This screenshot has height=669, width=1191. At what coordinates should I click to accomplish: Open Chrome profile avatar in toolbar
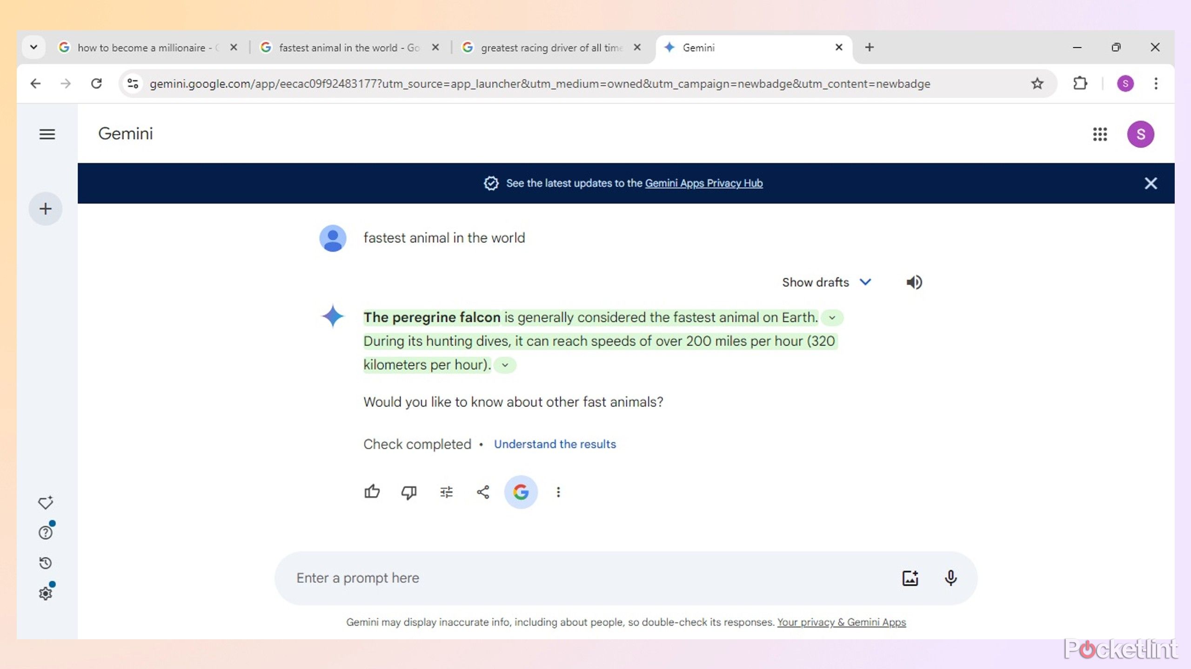pos(1125,84)
